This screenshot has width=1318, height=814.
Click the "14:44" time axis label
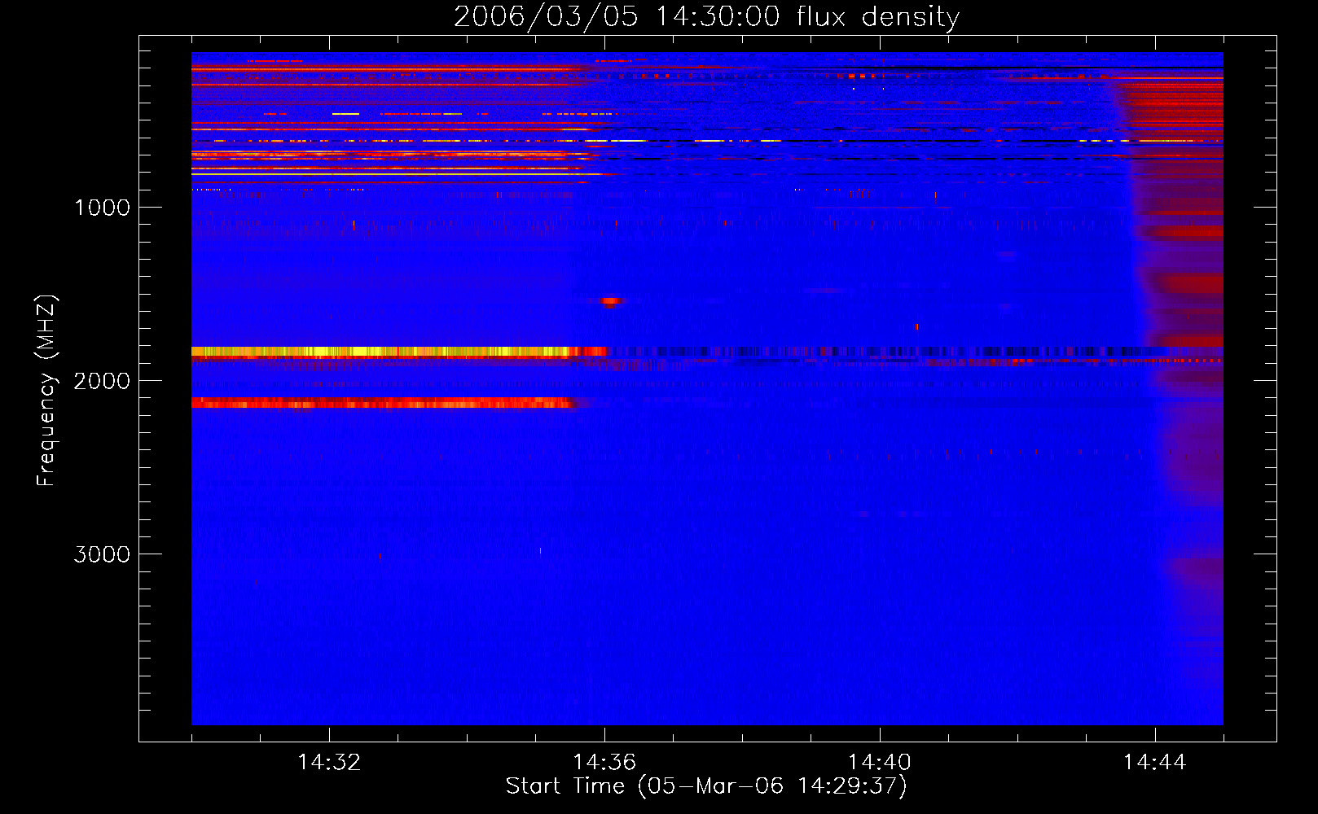(1154, 762)
